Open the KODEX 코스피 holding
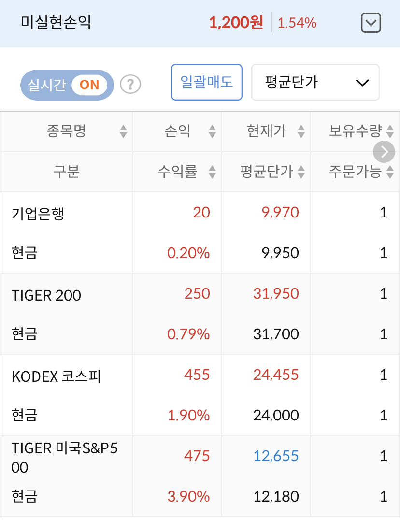 point(200,395)
